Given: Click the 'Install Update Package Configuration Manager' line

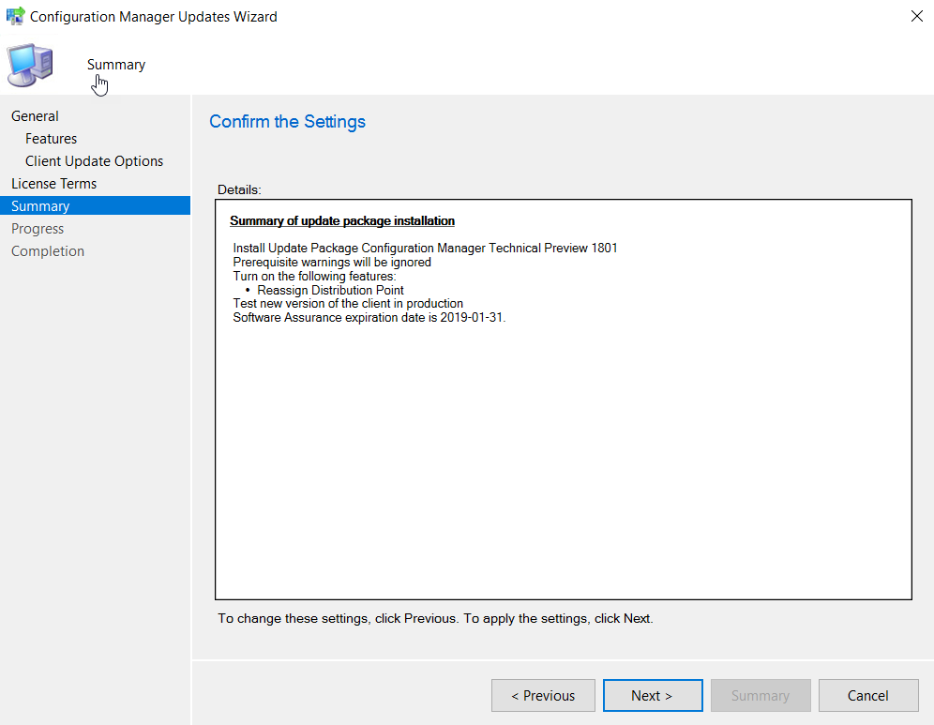Looking at the screenshot, I should pyautogui.click(x=426, y=248).
